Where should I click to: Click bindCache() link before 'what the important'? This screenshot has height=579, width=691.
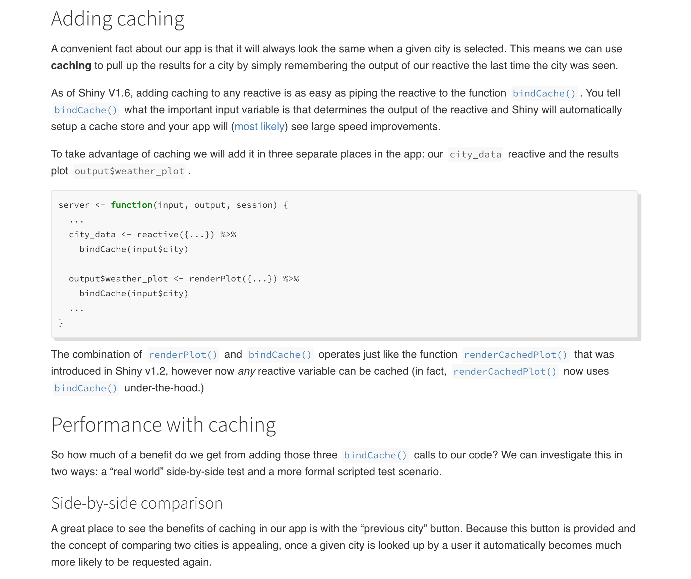(x=86, y=110)
